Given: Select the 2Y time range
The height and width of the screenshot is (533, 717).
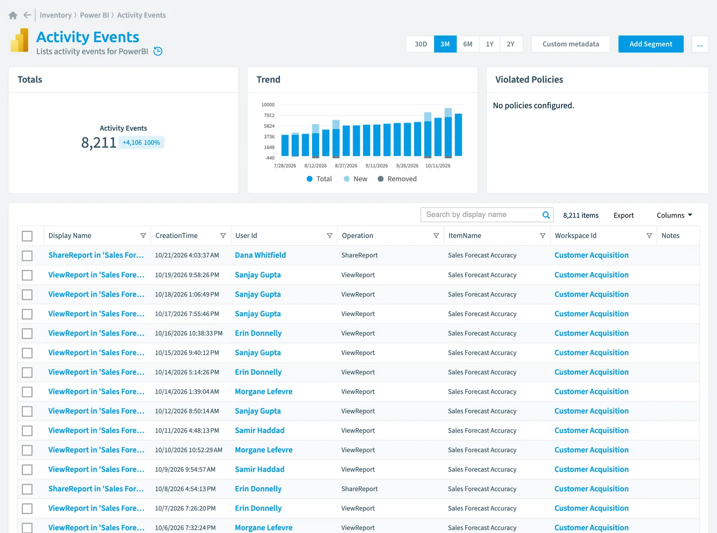Looking at the screenshot, I should [511, 44].
